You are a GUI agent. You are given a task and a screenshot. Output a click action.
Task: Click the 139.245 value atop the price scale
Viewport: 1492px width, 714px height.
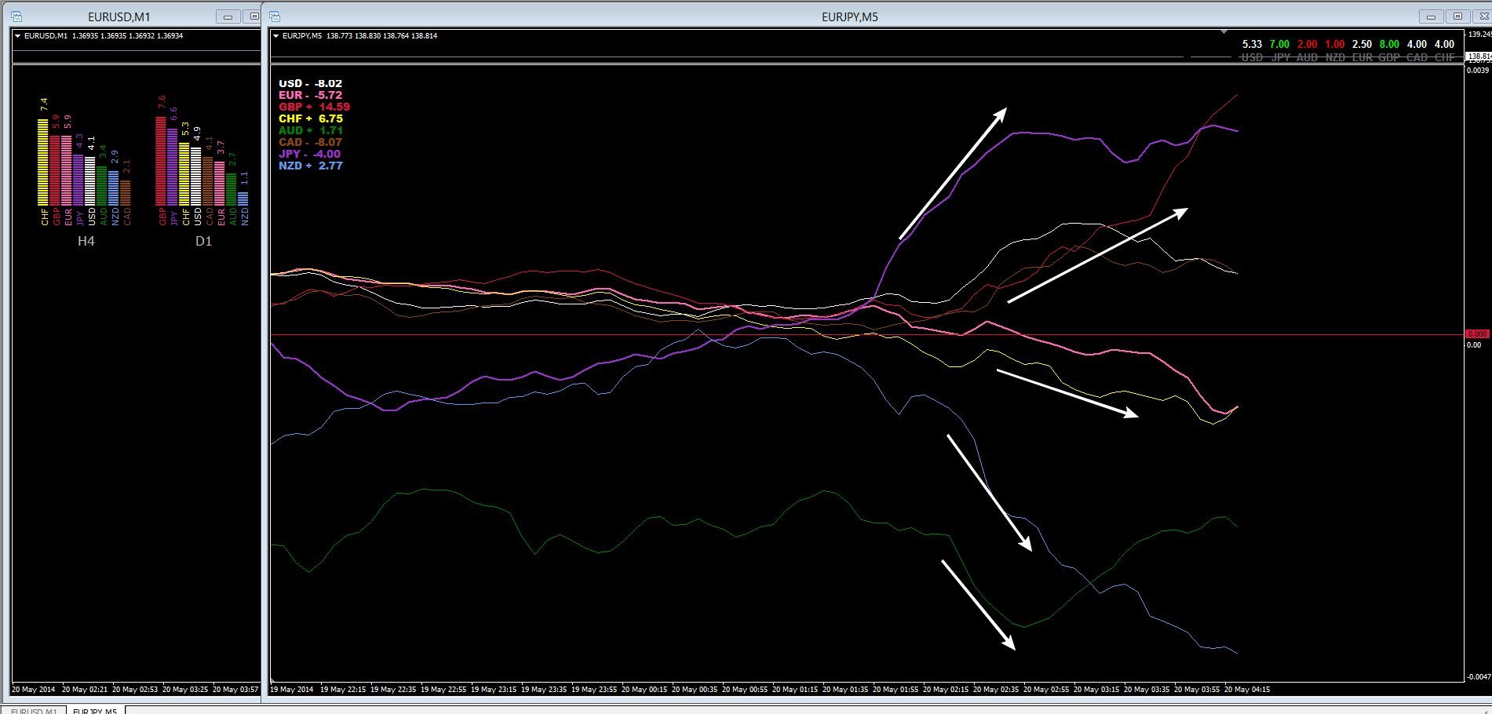click(x=1478, y=34)
